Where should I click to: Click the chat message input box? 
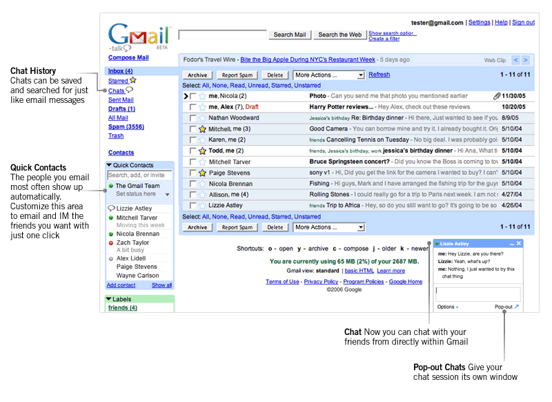[x=478, y=294]
